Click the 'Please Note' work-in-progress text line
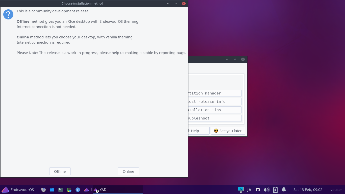 [x=101, y=53]
